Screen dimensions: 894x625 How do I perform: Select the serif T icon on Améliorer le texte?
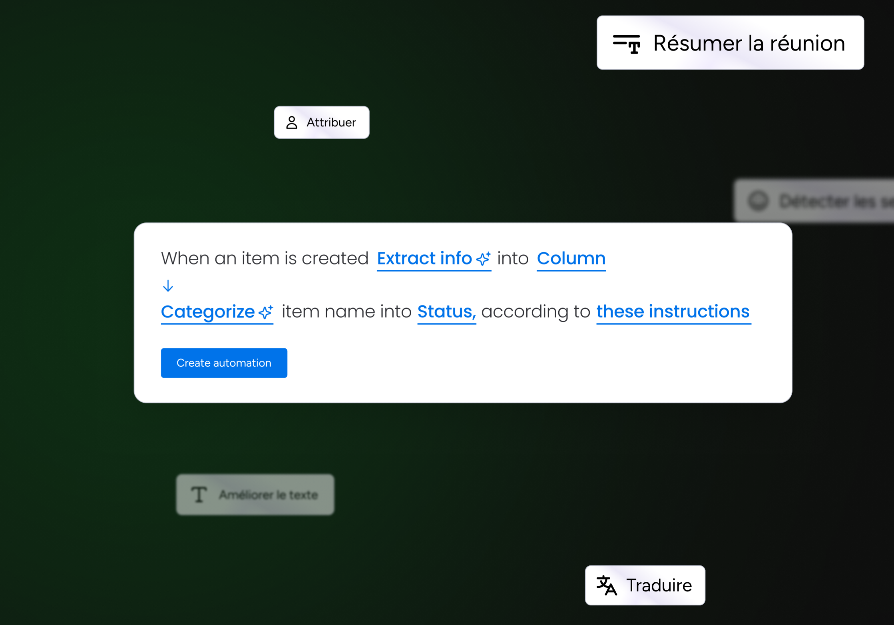click(199, 494)
